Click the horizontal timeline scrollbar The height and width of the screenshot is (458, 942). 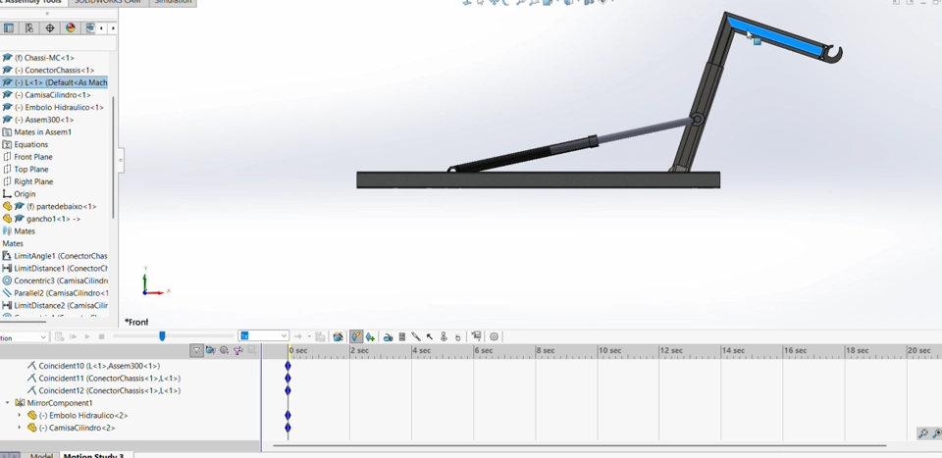coord(580,445)
